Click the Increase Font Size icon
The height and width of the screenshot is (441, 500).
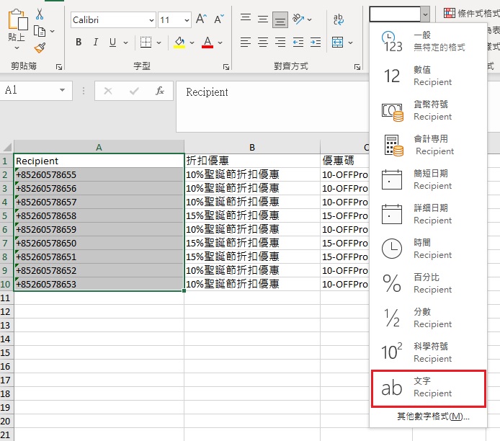pyautogui.click(x=201, y=19)
